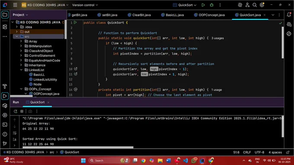Close the QuickSort.java editor tab
The height and width of the screenshot is (165, 294).
click(265, 15)
